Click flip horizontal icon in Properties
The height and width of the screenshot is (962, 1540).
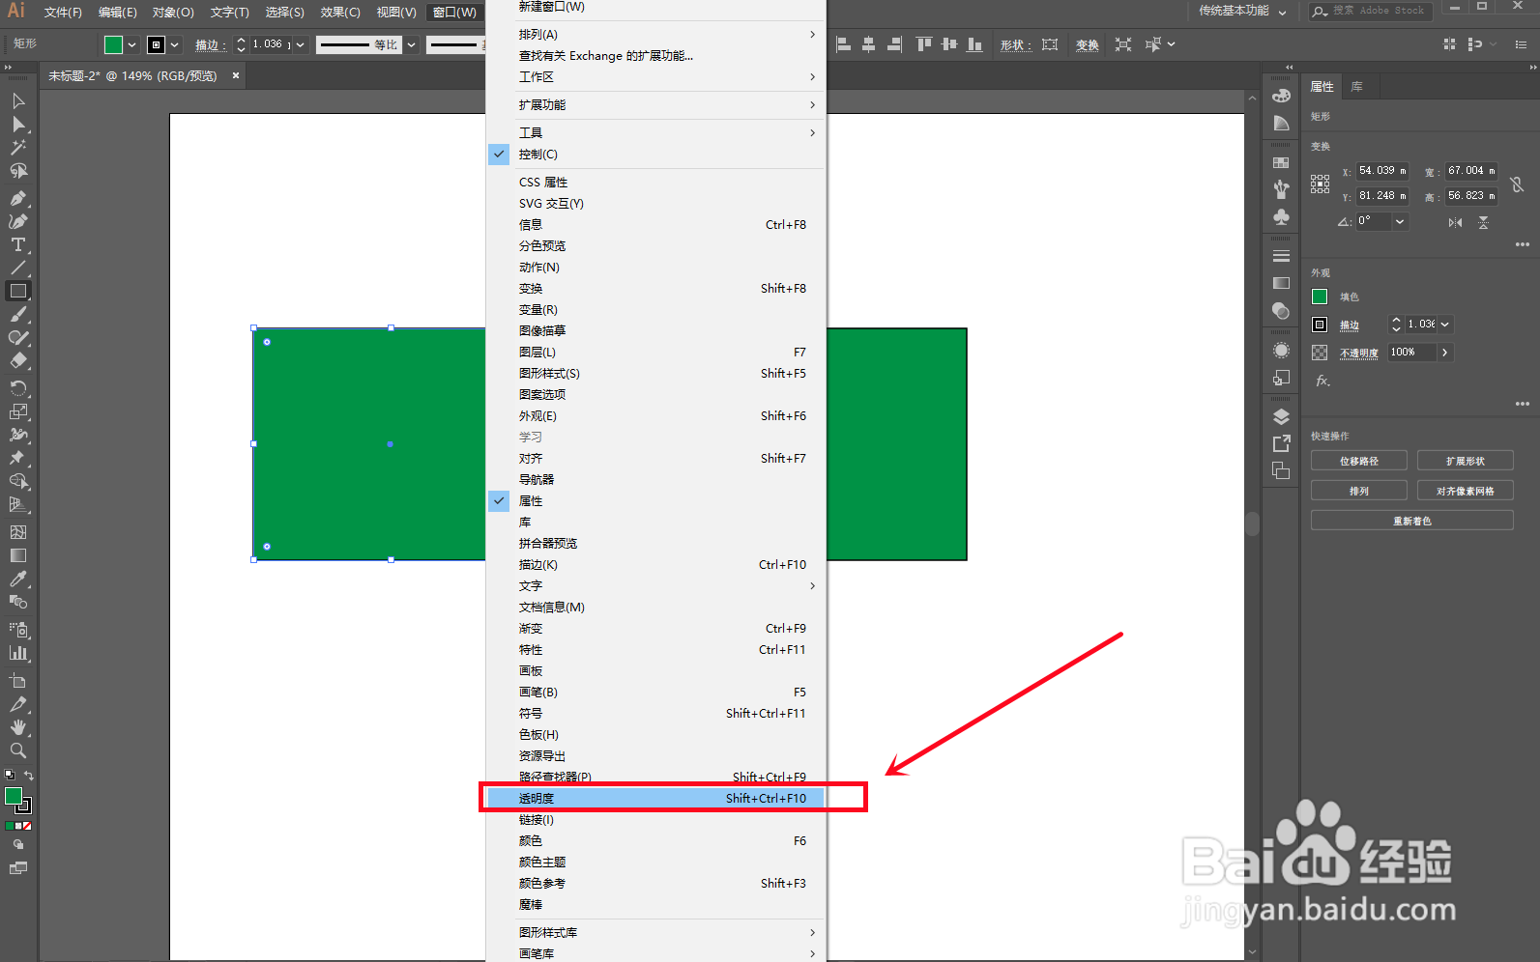(x=1455, y=222)
